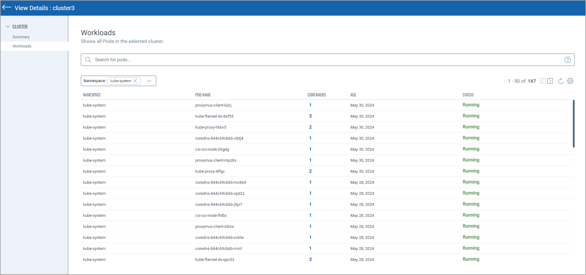
Task: Click the back arrow in the header
Action: click(x=7, y=8)
